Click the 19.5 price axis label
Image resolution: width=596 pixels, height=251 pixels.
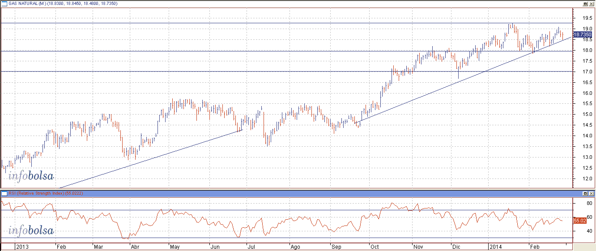587,18
